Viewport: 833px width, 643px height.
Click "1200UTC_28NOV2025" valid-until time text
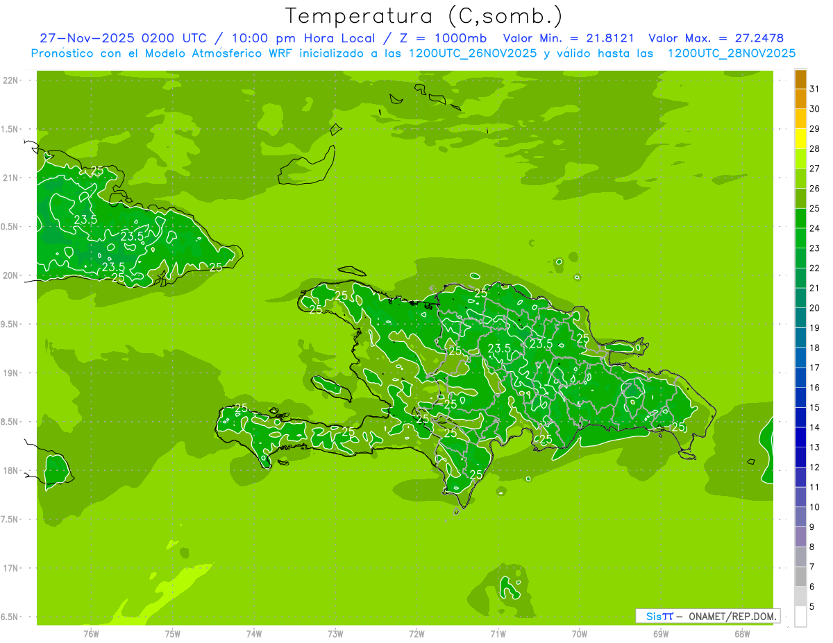coord(731,53)
